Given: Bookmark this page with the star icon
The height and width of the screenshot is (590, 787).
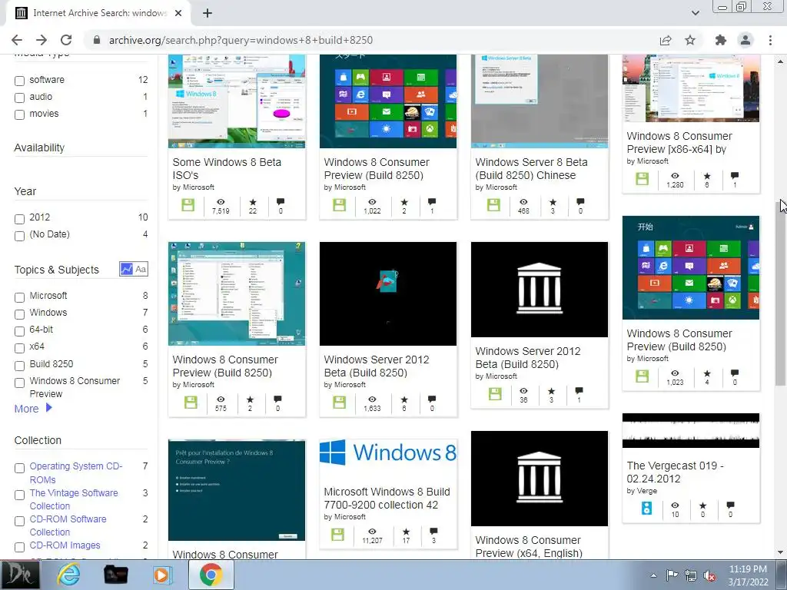Looking at the screenshot, I should [x=690, y=40].
